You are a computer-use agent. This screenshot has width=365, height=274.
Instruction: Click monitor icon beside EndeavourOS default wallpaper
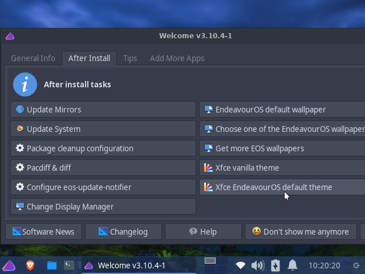[x=208, y=109]
